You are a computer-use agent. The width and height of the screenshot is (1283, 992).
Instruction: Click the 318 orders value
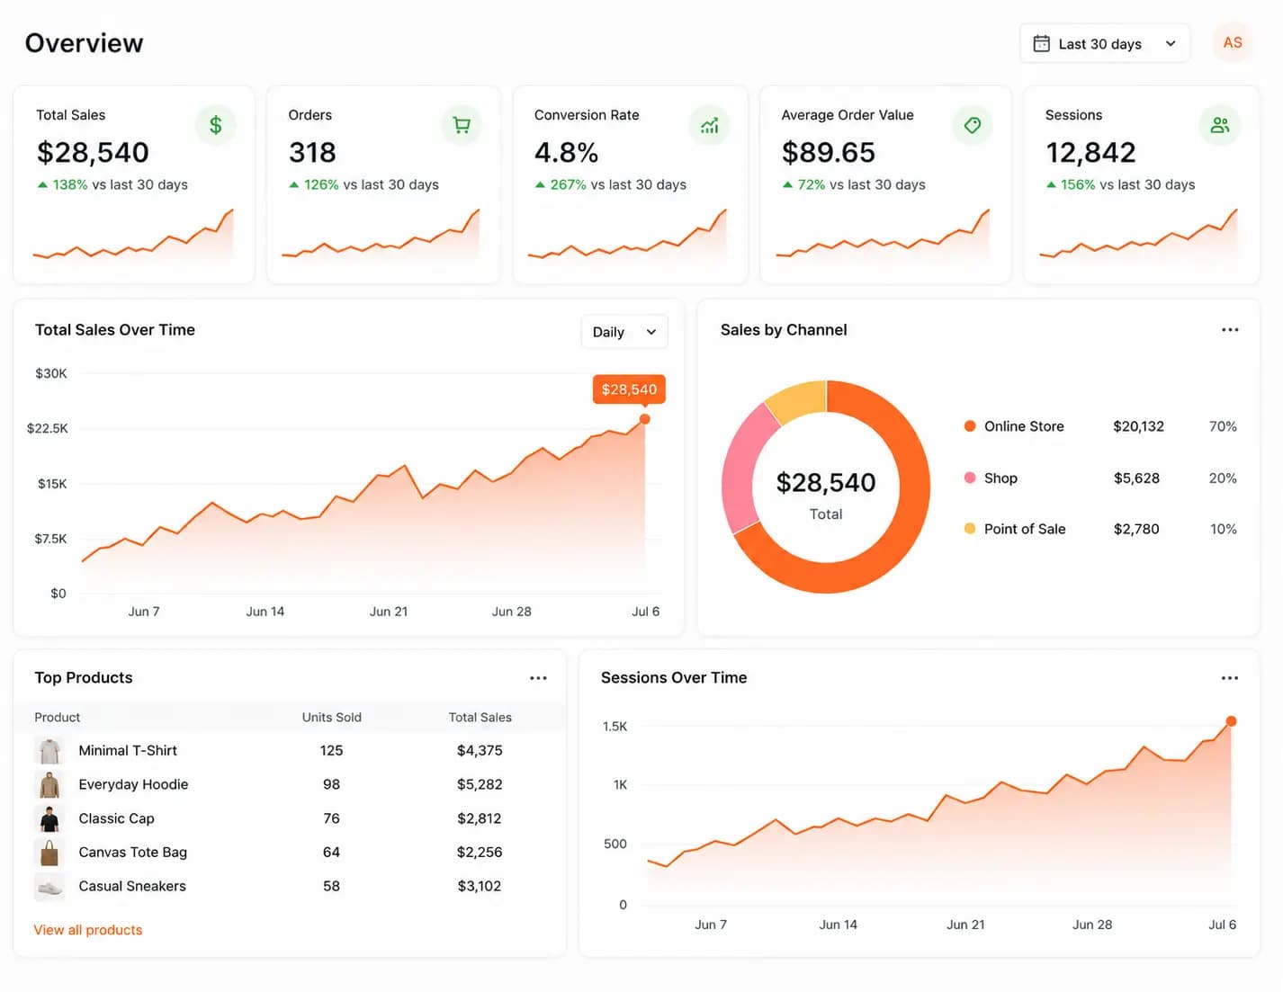(x=312, y=152)
